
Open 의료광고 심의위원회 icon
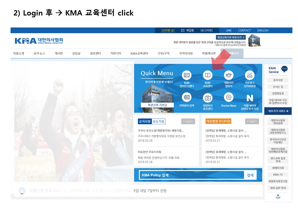[x=250, y=75]
